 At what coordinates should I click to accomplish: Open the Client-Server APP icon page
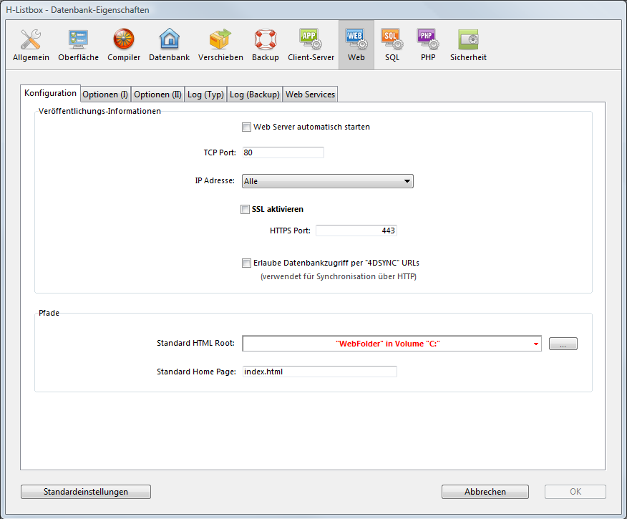311,45
